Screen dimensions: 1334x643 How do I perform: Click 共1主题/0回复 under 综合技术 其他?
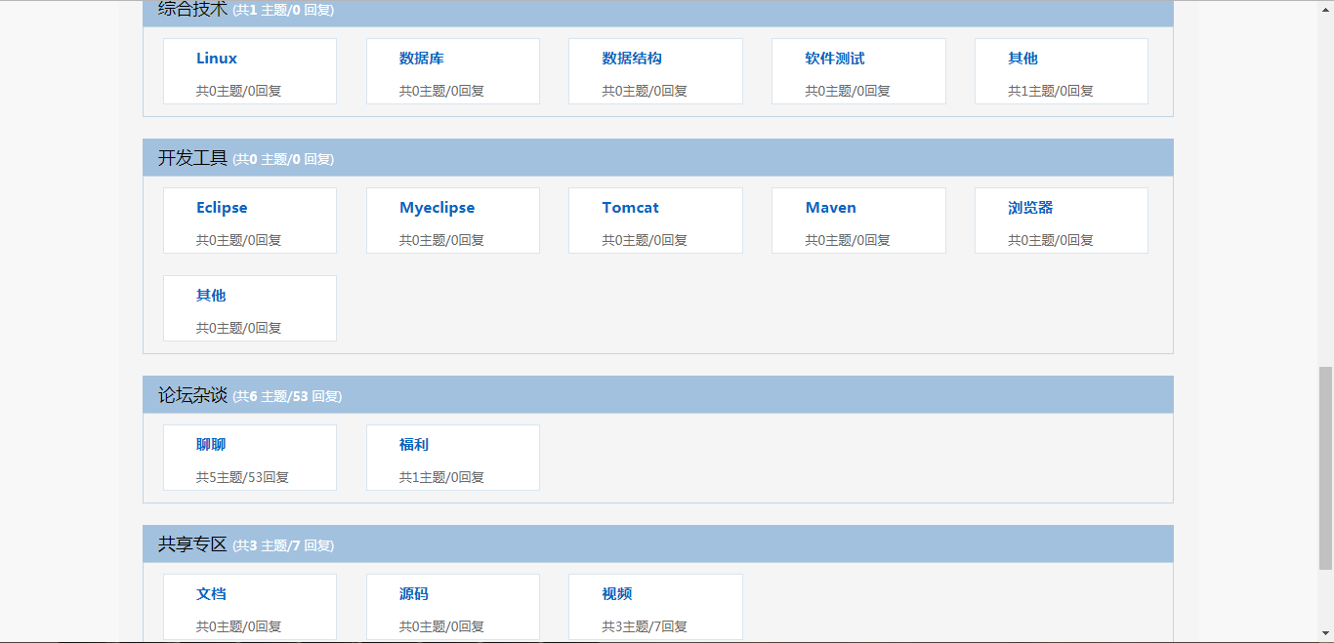(x=1051, y=91)
